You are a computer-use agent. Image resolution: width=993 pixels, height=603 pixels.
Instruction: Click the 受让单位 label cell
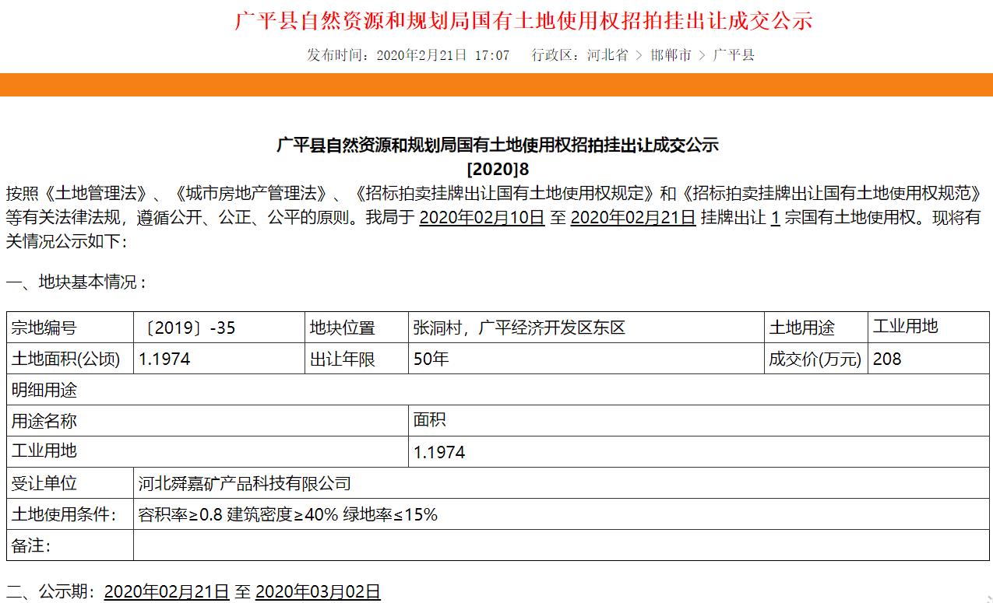click(70, 483)
